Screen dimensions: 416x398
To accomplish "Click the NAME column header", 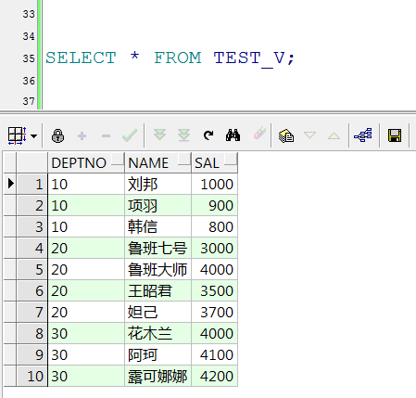I will [x=158, y=162].
